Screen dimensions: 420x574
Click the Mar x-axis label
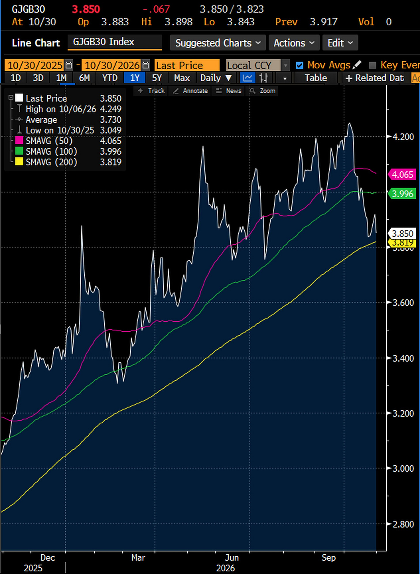pos(138,557)
